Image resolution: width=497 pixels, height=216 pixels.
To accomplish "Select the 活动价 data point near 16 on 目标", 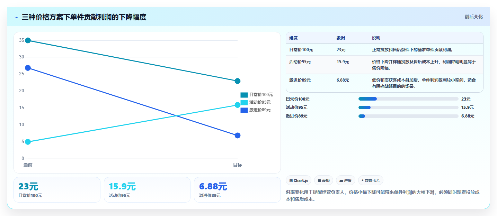I will tap(238, 105).
